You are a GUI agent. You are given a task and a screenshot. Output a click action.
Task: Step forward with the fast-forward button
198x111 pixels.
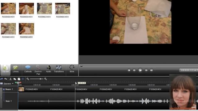[146, 70]
